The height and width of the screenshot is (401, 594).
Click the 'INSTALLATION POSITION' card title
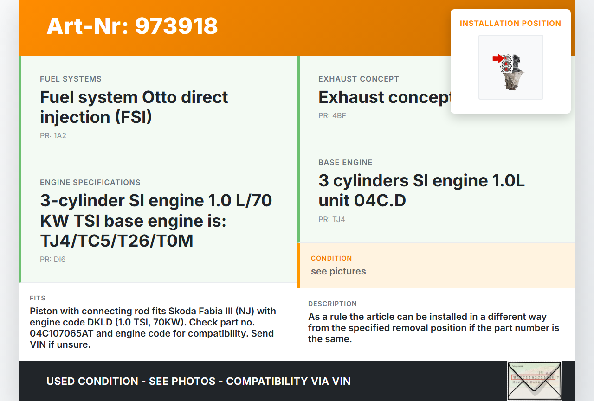point(510,23)
